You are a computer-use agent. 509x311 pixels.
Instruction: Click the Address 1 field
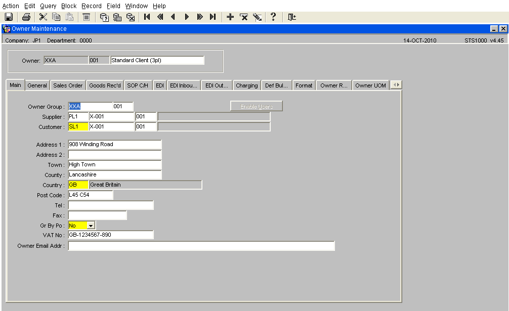pos(114,144)
